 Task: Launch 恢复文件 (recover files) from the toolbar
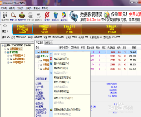[22, 17]
